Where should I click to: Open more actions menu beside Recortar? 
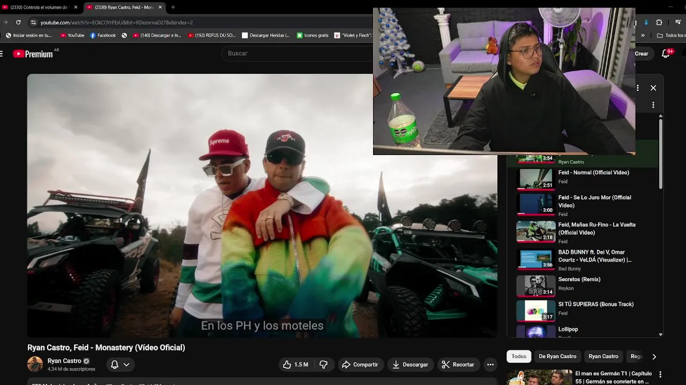(490, 365)
